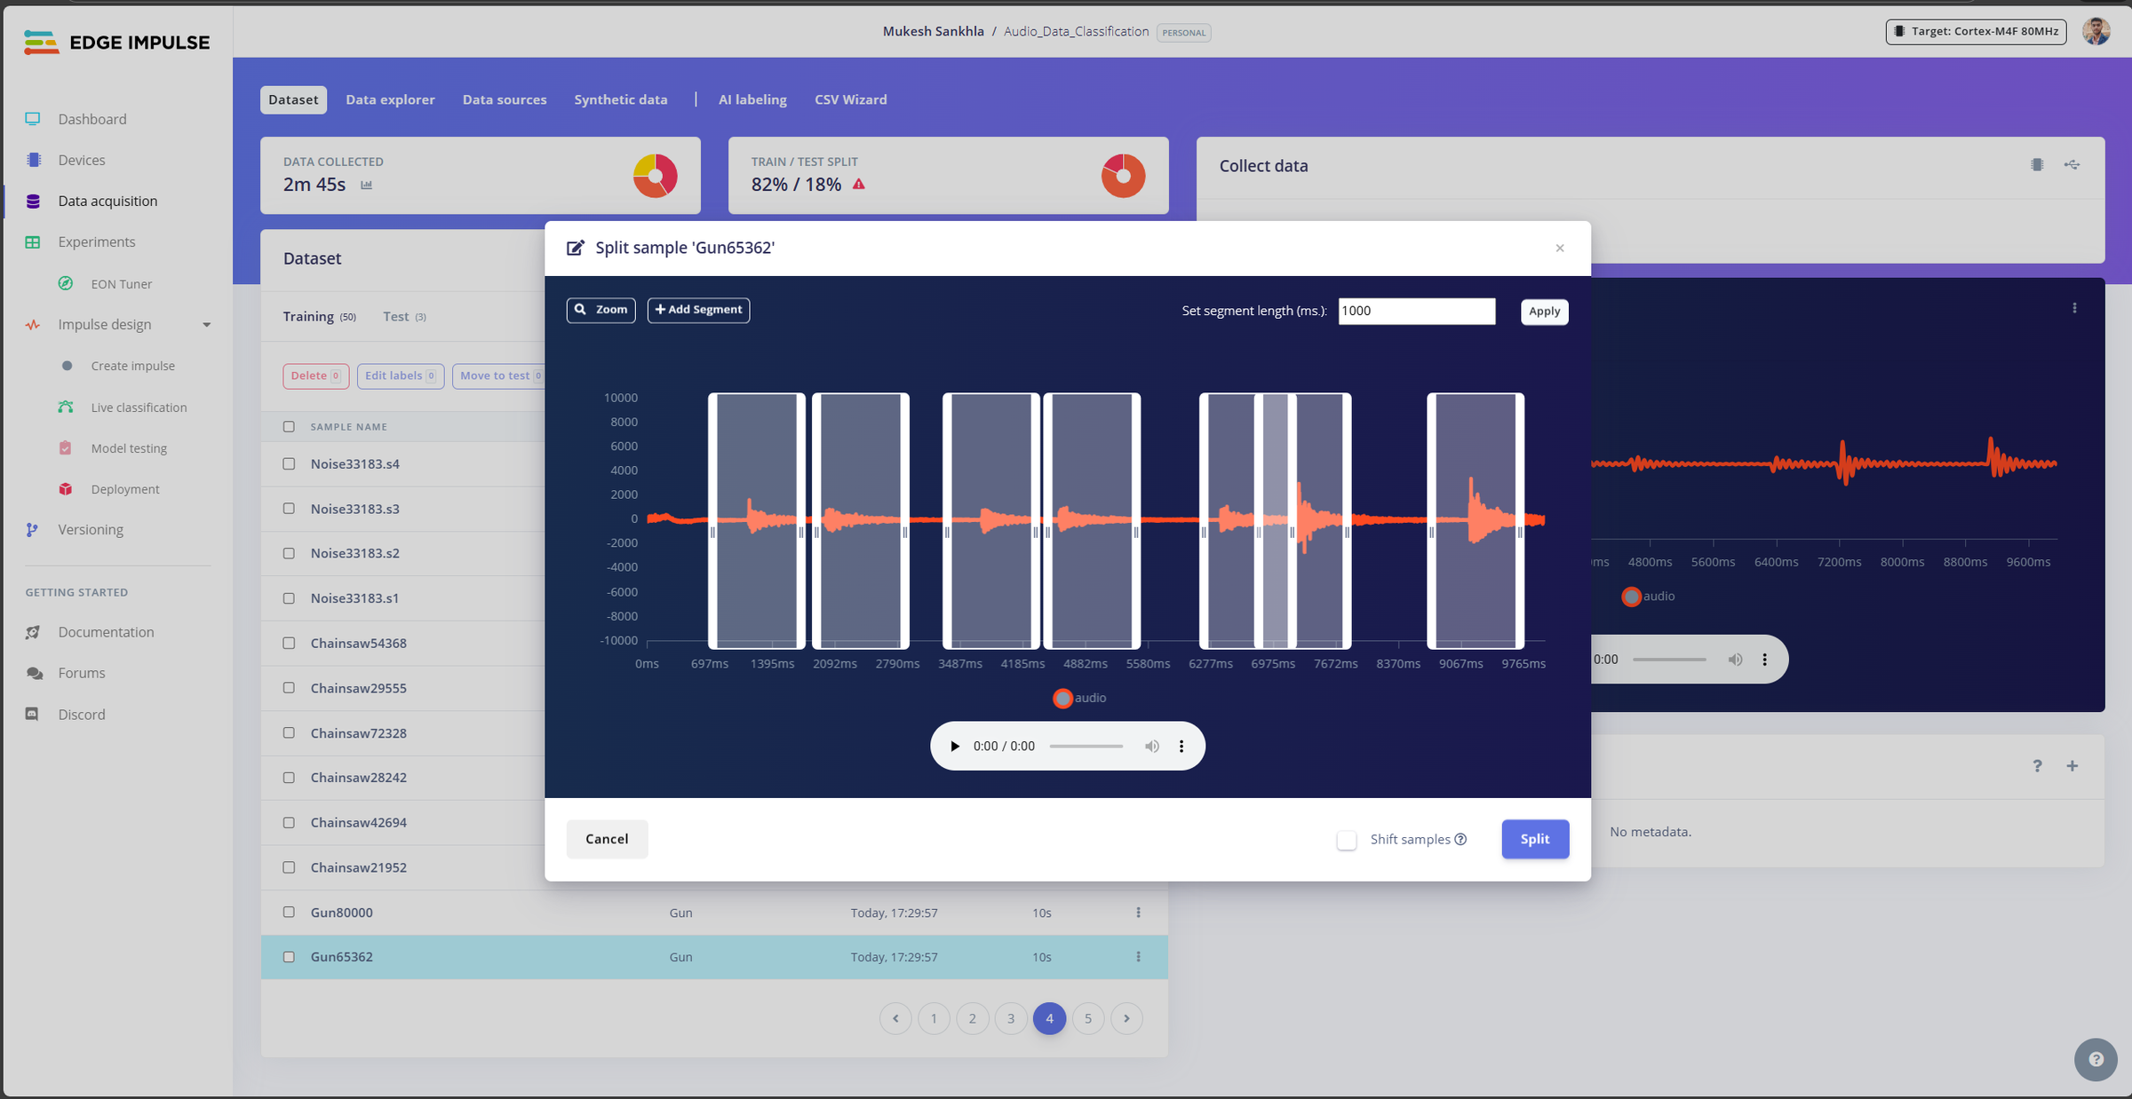Open the Shift samples help icon

coord(1460,840)
